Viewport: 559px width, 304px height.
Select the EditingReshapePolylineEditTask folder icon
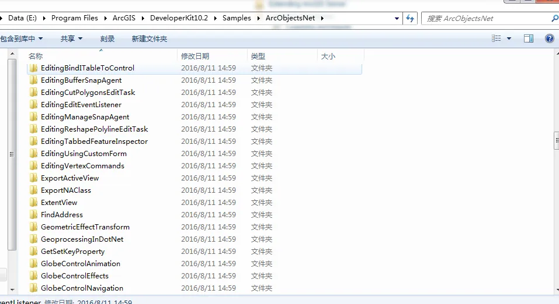point(33,129)
